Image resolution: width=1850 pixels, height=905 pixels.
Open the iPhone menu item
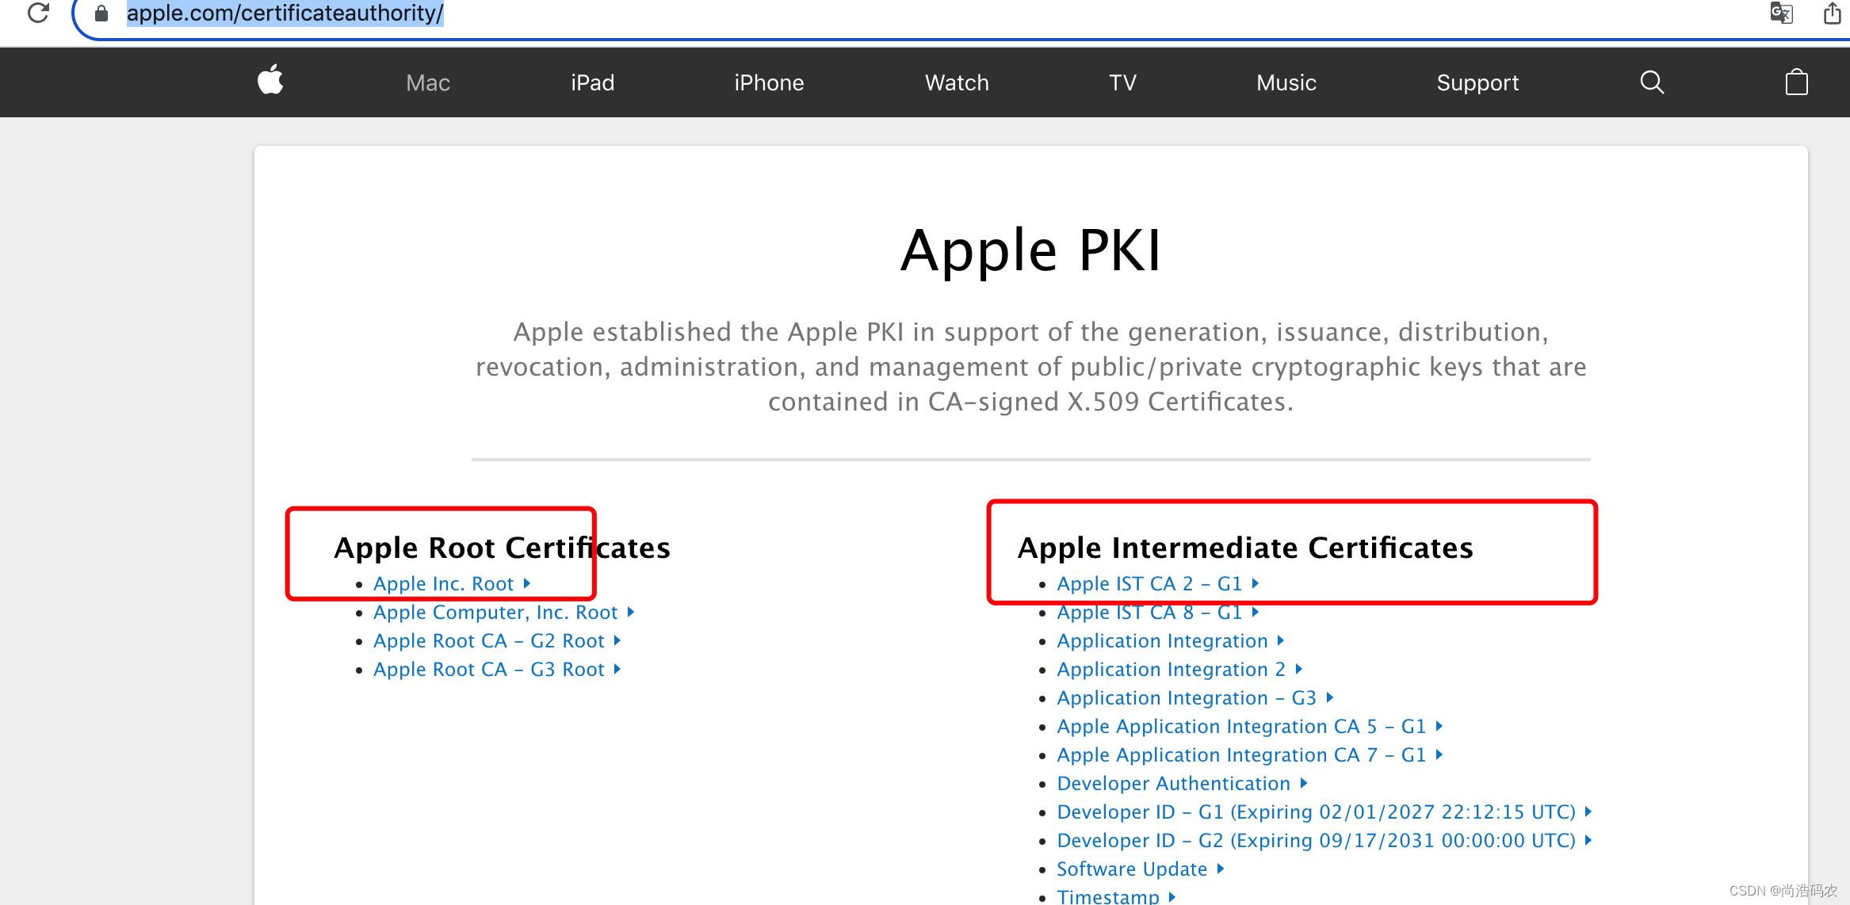[x=768, y=82]
